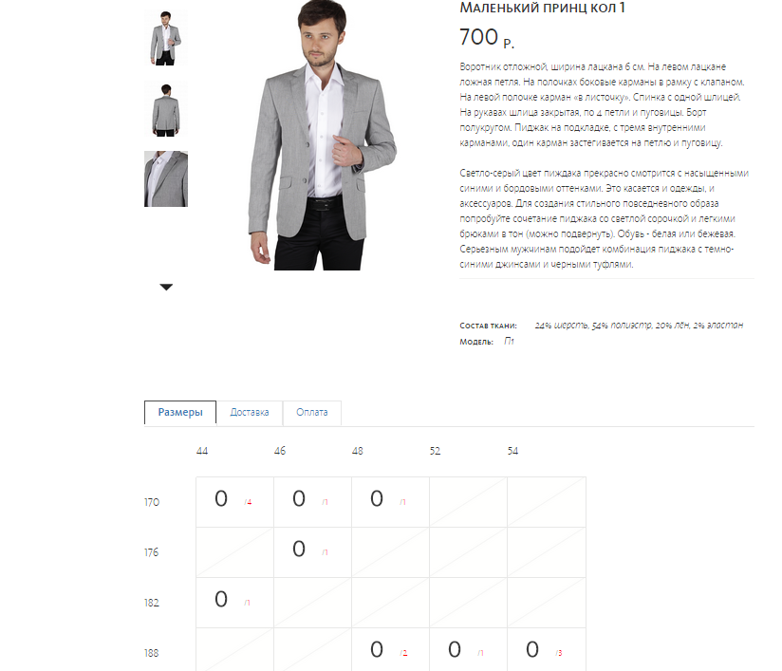Click the size 44 column header

pos(202,451)
